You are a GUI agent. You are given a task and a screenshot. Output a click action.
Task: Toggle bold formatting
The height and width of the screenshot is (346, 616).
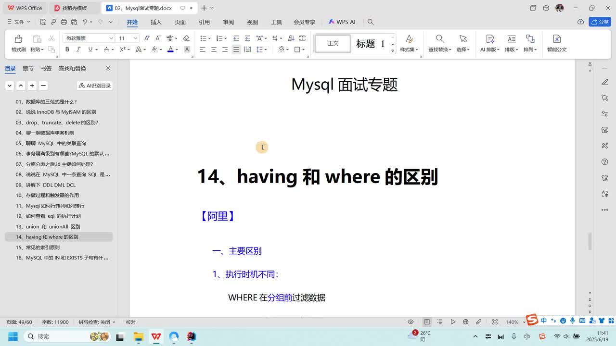tap(67, 49)
